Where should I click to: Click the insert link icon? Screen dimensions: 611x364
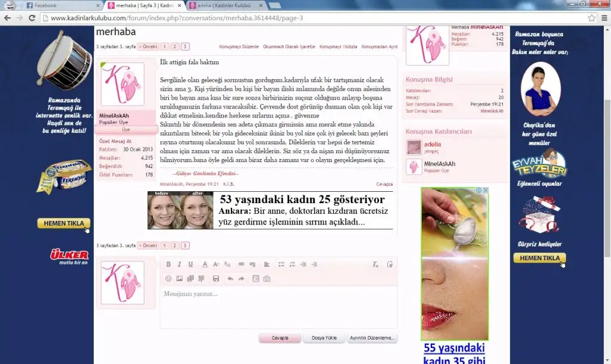coord(242,265)
